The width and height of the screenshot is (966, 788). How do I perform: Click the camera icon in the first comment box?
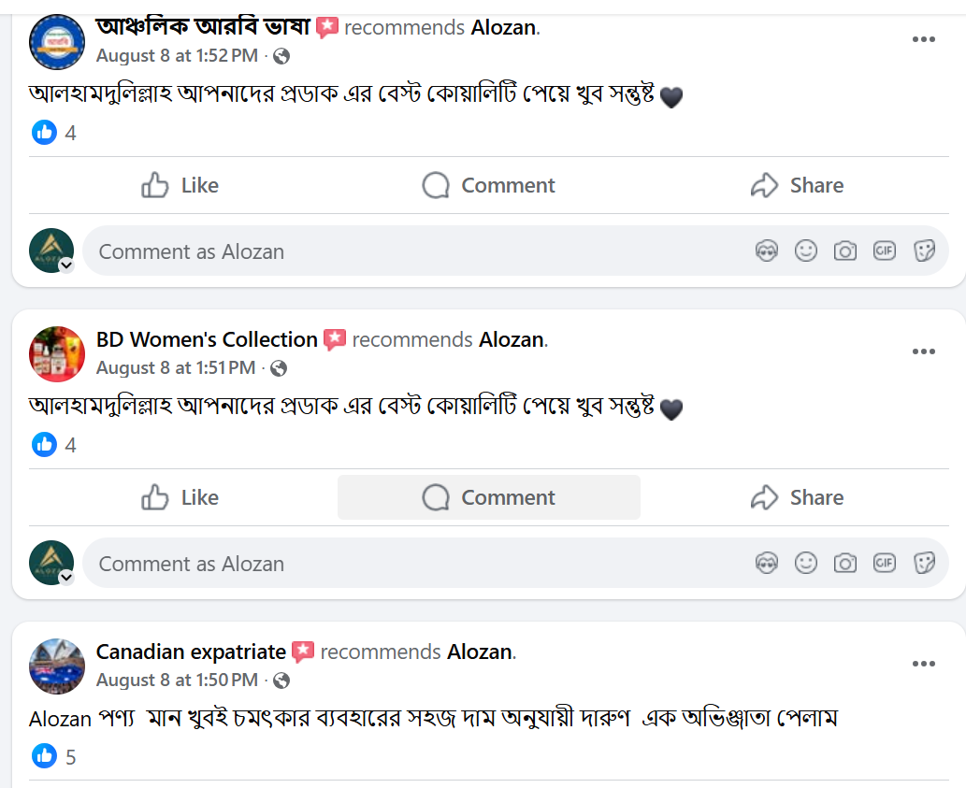(x=845, y=251)
